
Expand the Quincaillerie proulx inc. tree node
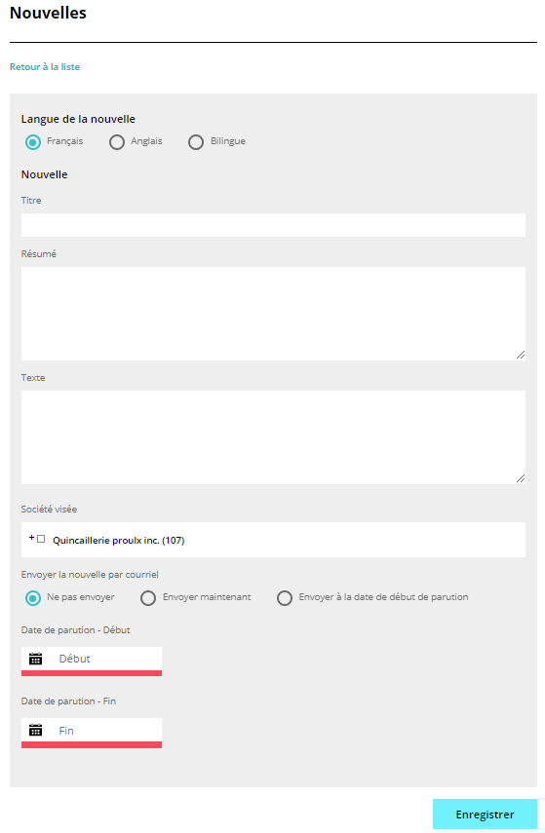coord(31,538)
